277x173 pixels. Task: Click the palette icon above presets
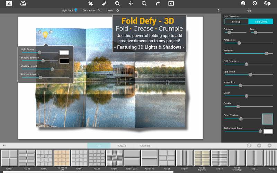point(249,145)
